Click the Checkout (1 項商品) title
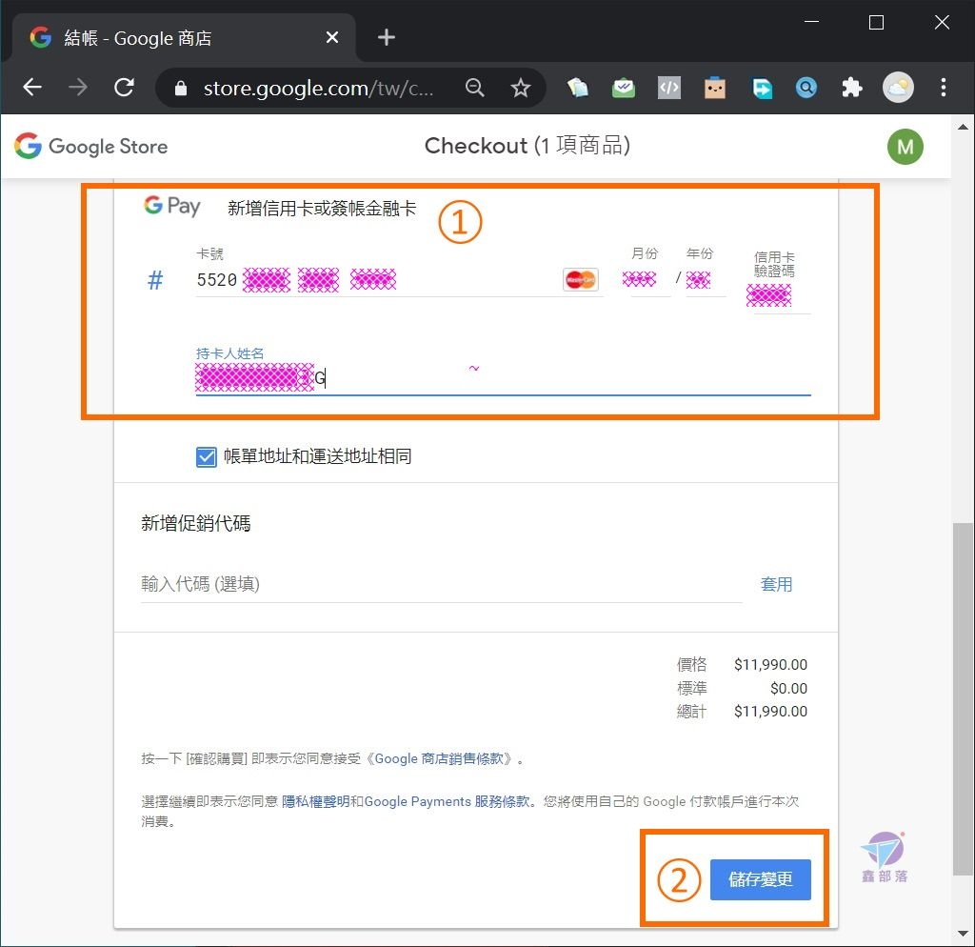 tap(527, 146)
